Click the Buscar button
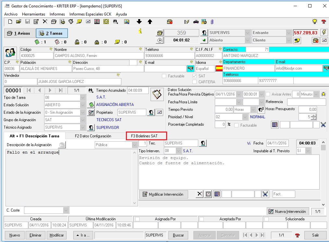 click(x=178, y=235)
